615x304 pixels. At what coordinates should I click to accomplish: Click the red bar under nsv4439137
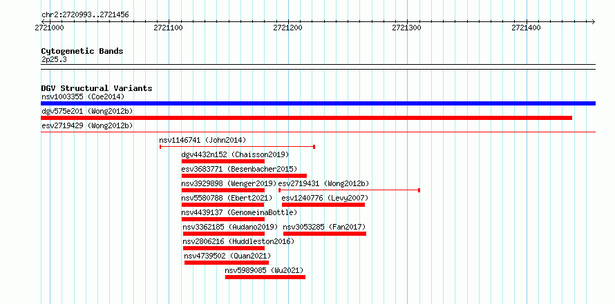223,219
